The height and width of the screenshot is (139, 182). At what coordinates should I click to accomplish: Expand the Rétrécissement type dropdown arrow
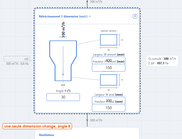90,16
